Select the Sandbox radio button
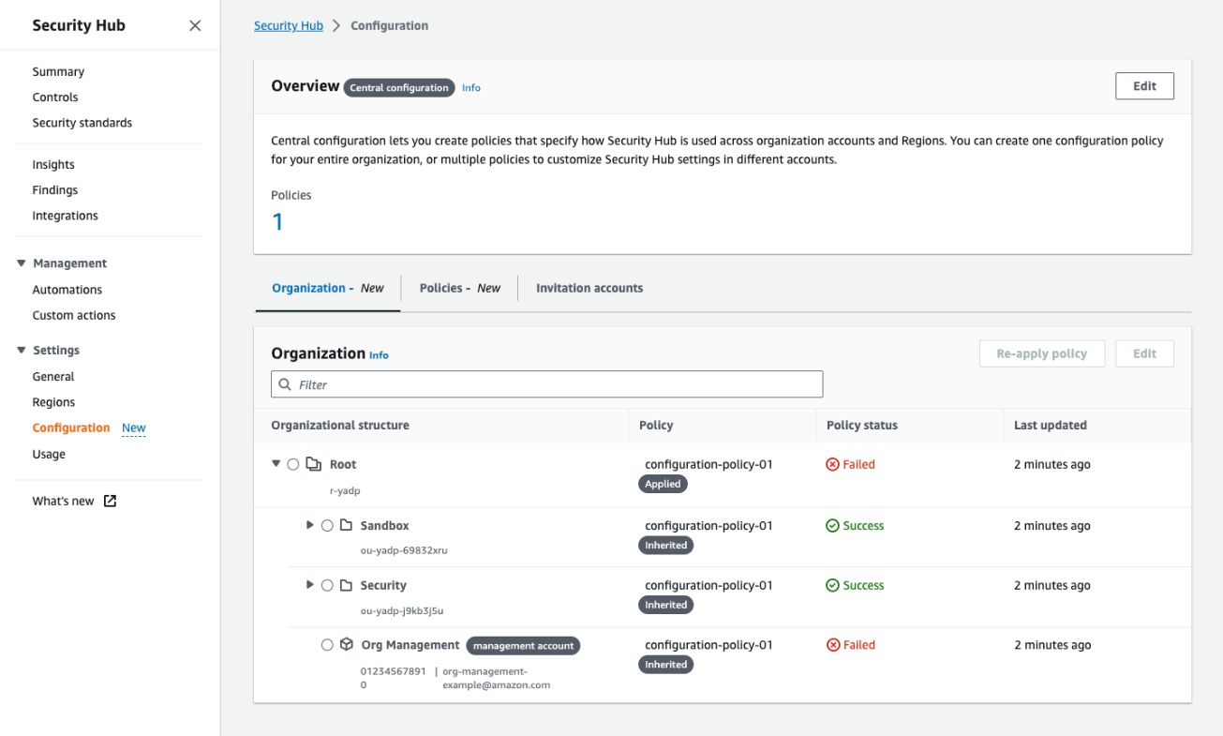The width and height of the screenshot is (1223, 736). [x=327, y=525]
